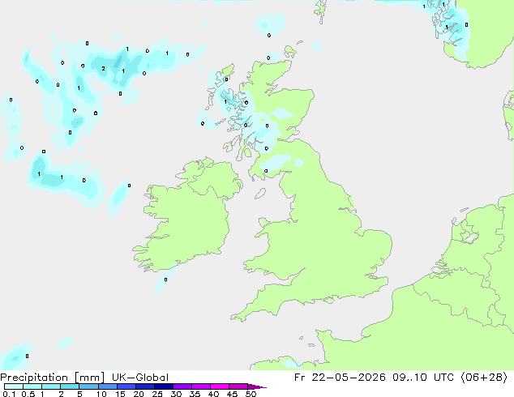Click the "Precipitation" title word
The height and width of the screenshot is (397, 514).
pos(34,378)
